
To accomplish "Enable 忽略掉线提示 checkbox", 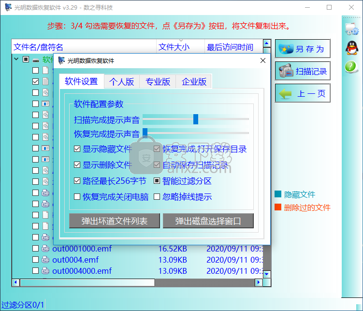I will (x=157, y=197).
